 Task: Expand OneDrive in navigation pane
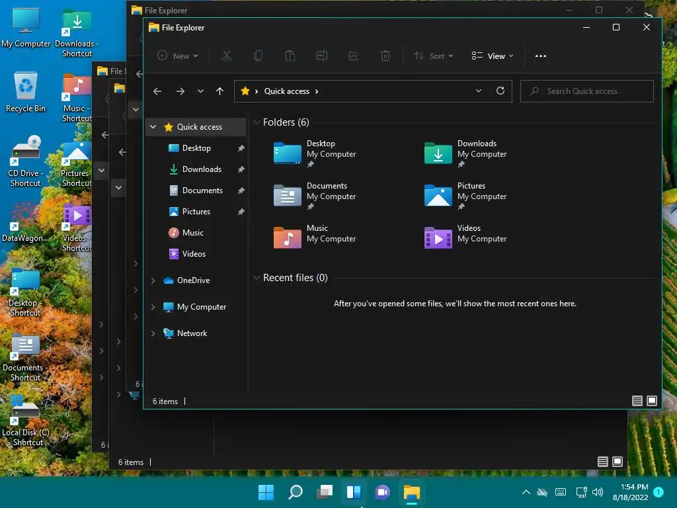tap(153, 280)
